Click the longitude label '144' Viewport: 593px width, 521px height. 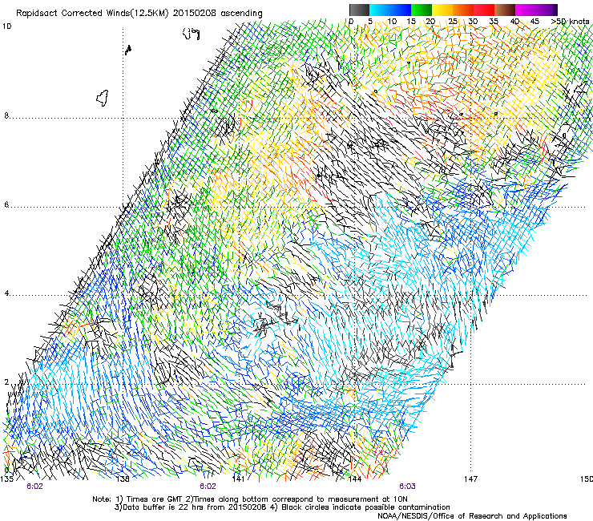[x=355, y=479]
